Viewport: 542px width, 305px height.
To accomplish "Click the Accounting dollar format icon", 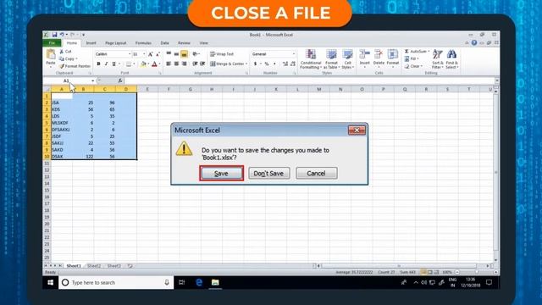I will 256,64.
